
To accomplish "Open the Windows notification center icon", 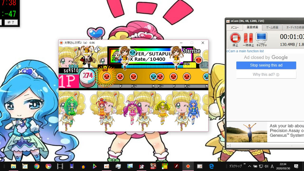I will (296, 166).
